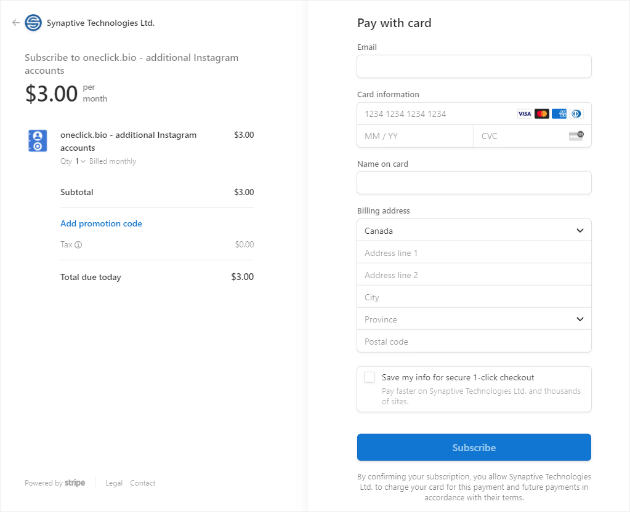Click the CVC card hint icon
630x512 pixels.
[576, 136]
